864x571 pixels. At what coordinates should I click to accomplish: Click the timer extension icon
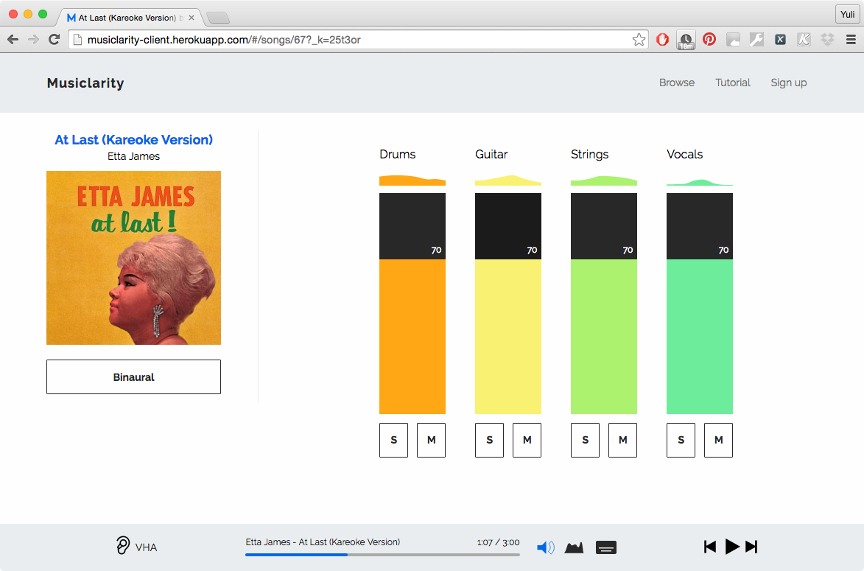[x=686, y=41]
